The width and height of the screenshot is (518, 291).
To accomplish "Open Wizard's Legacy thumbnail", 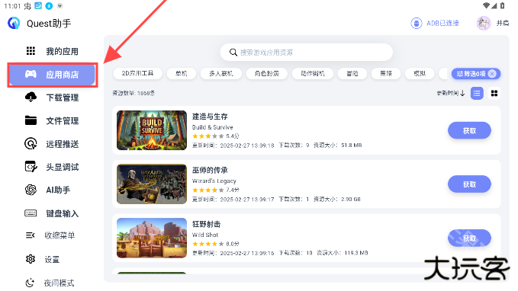I will click(x=152, y=184).
